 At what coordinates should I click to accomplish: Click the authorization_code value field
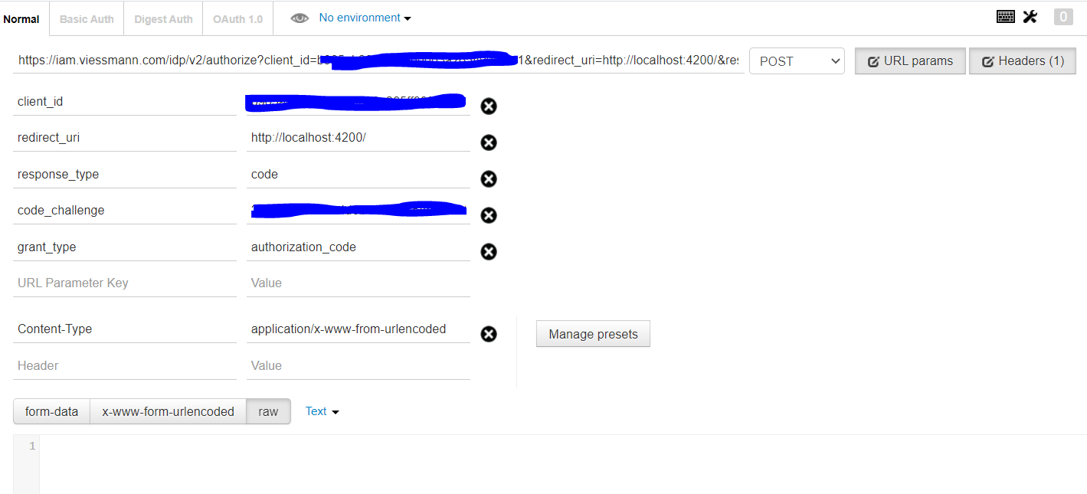[x=359, y=247]
